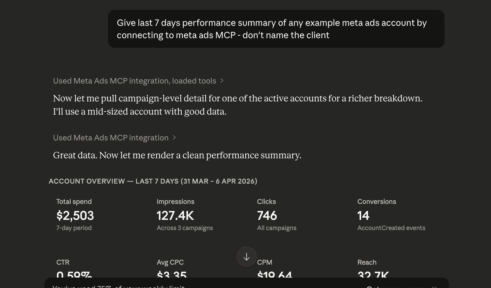Click the CTR metric label
This screenshot has height=288, width=491.
(63, 262)
